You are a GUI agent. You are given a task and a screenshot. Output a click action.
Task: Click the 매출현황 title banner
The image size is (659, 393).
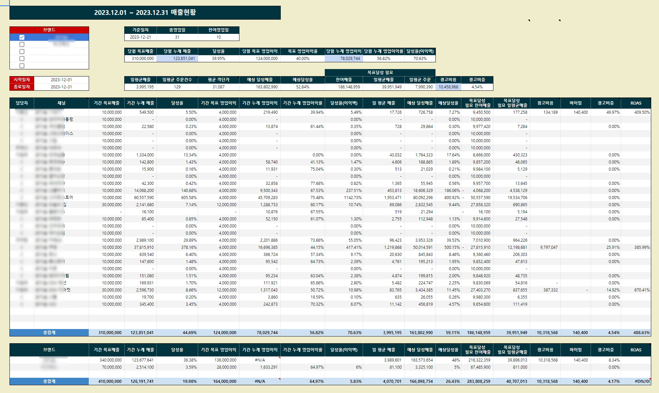click(145, 13)
